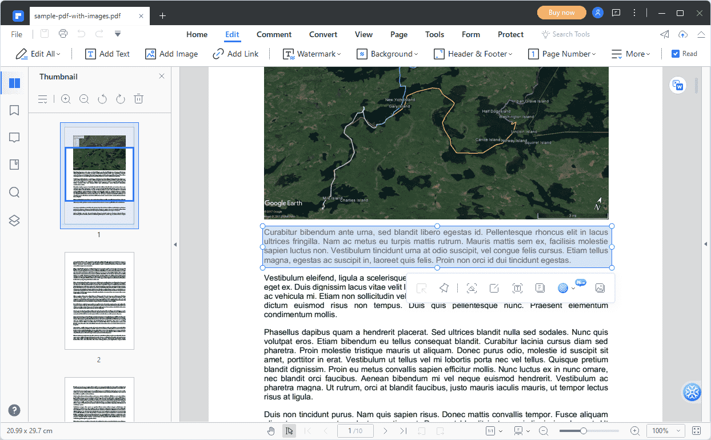Delete selected page using trash icon
Viewport: 711px width, 440px height.
138,99
